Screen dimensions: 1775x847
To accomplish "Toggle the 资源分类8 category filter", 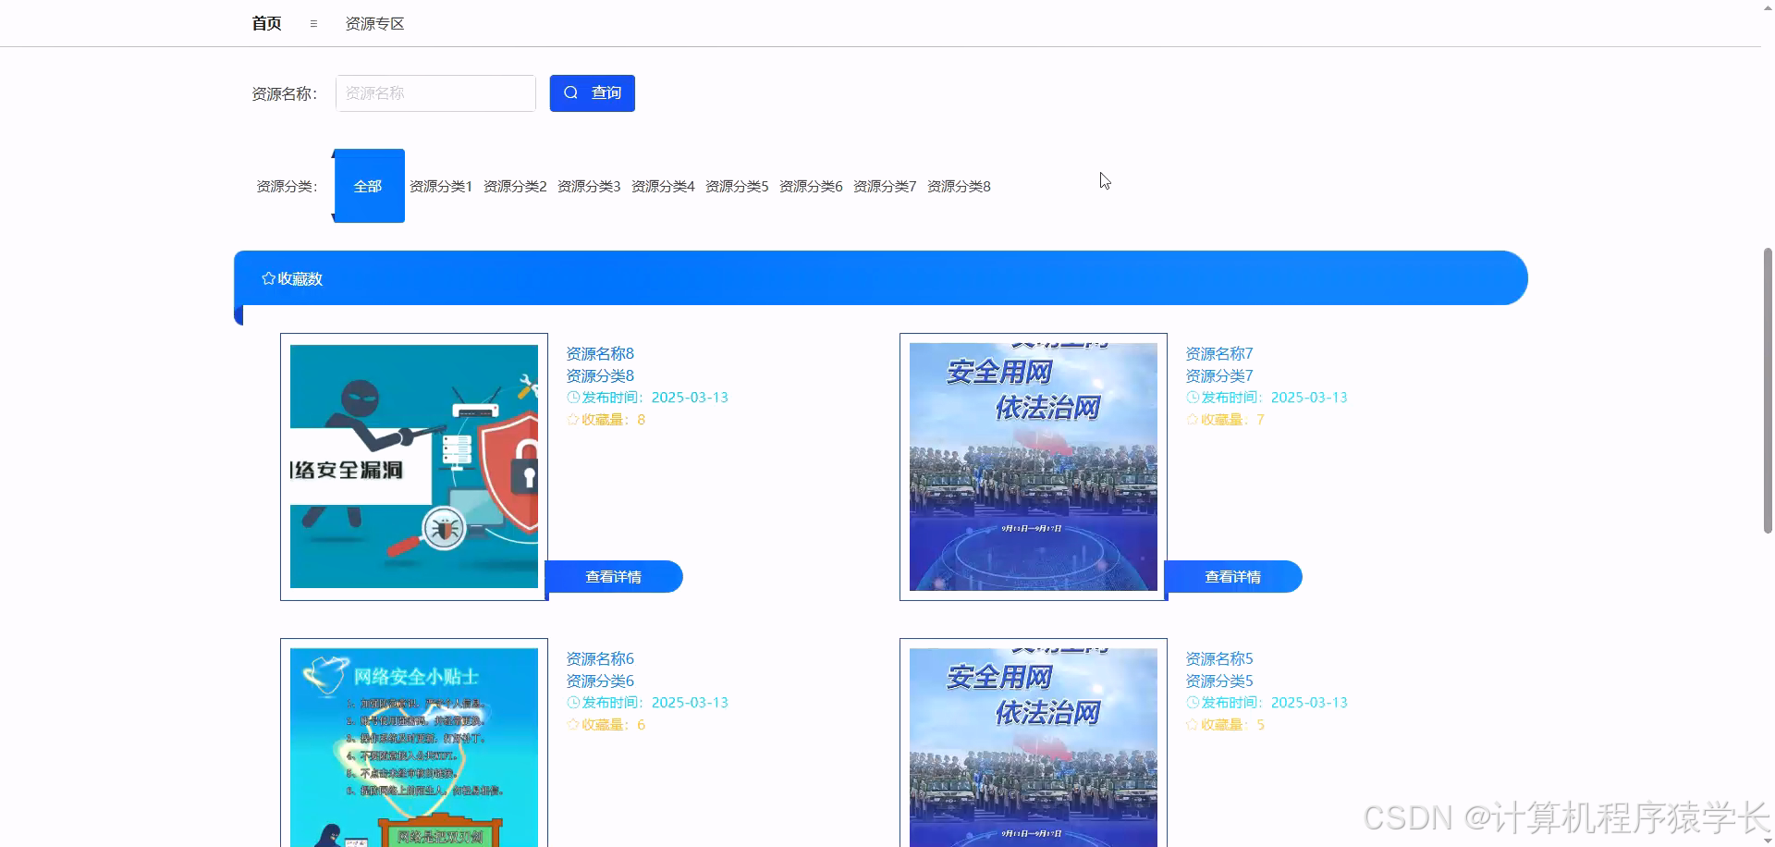I will 959,186.
